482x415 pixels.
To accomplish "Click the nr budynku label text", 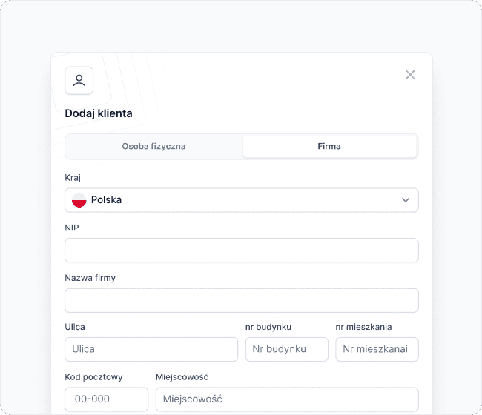I will coord(268,327).
